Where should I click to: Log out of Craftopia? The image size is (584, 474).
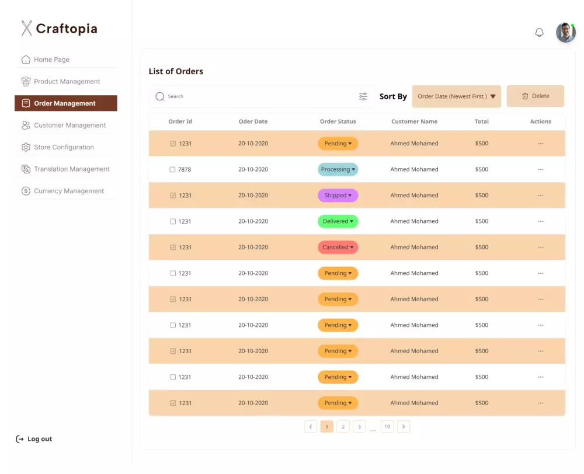coord(34,438)
